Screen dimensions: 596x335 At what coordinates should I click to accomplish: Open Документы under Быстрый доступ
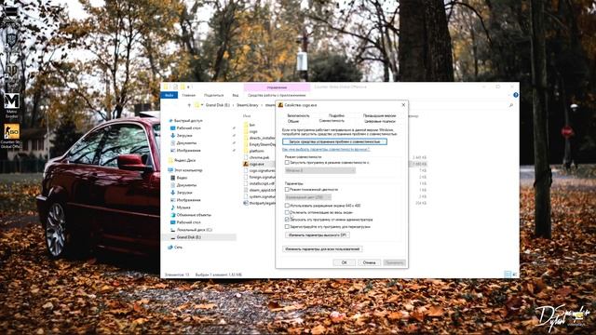tap(183, 142)
